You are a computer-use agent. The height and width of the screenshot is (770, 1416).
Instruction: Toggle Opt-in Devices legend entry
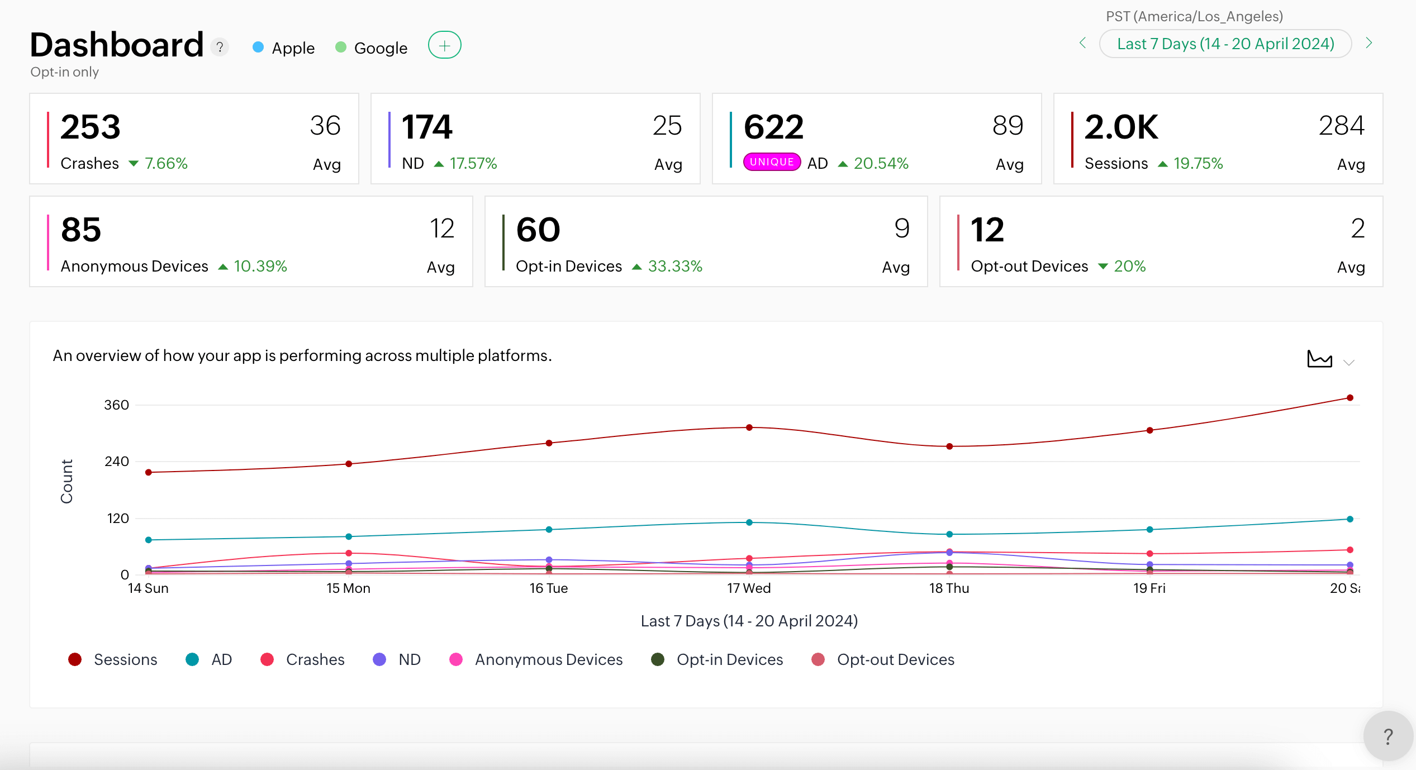click(x=717, y=659)
